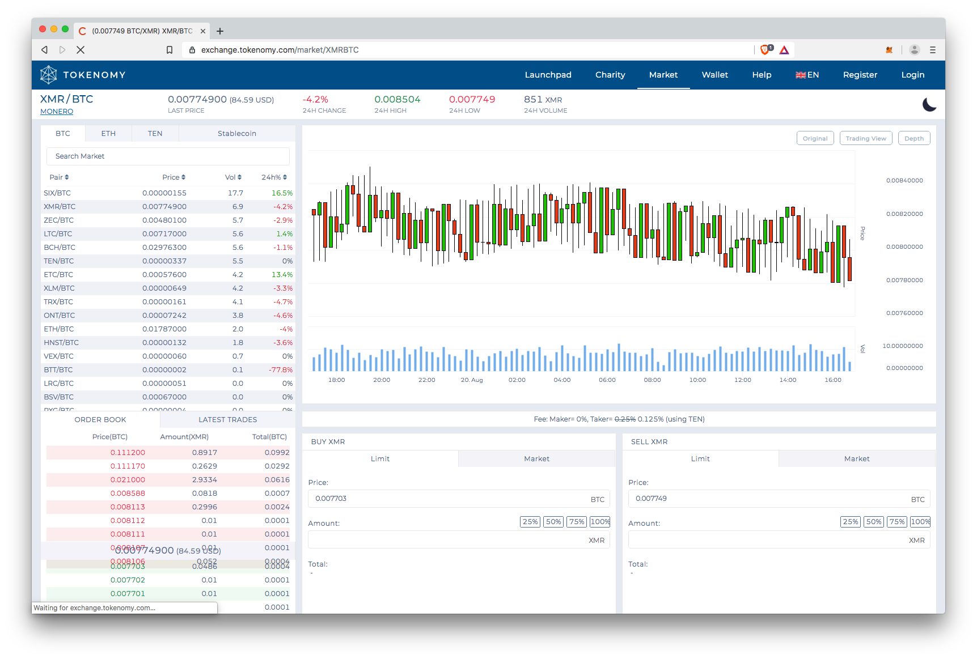977x659 pixels.
Task: Click order book price 0.111200
Action: [128, 453]
